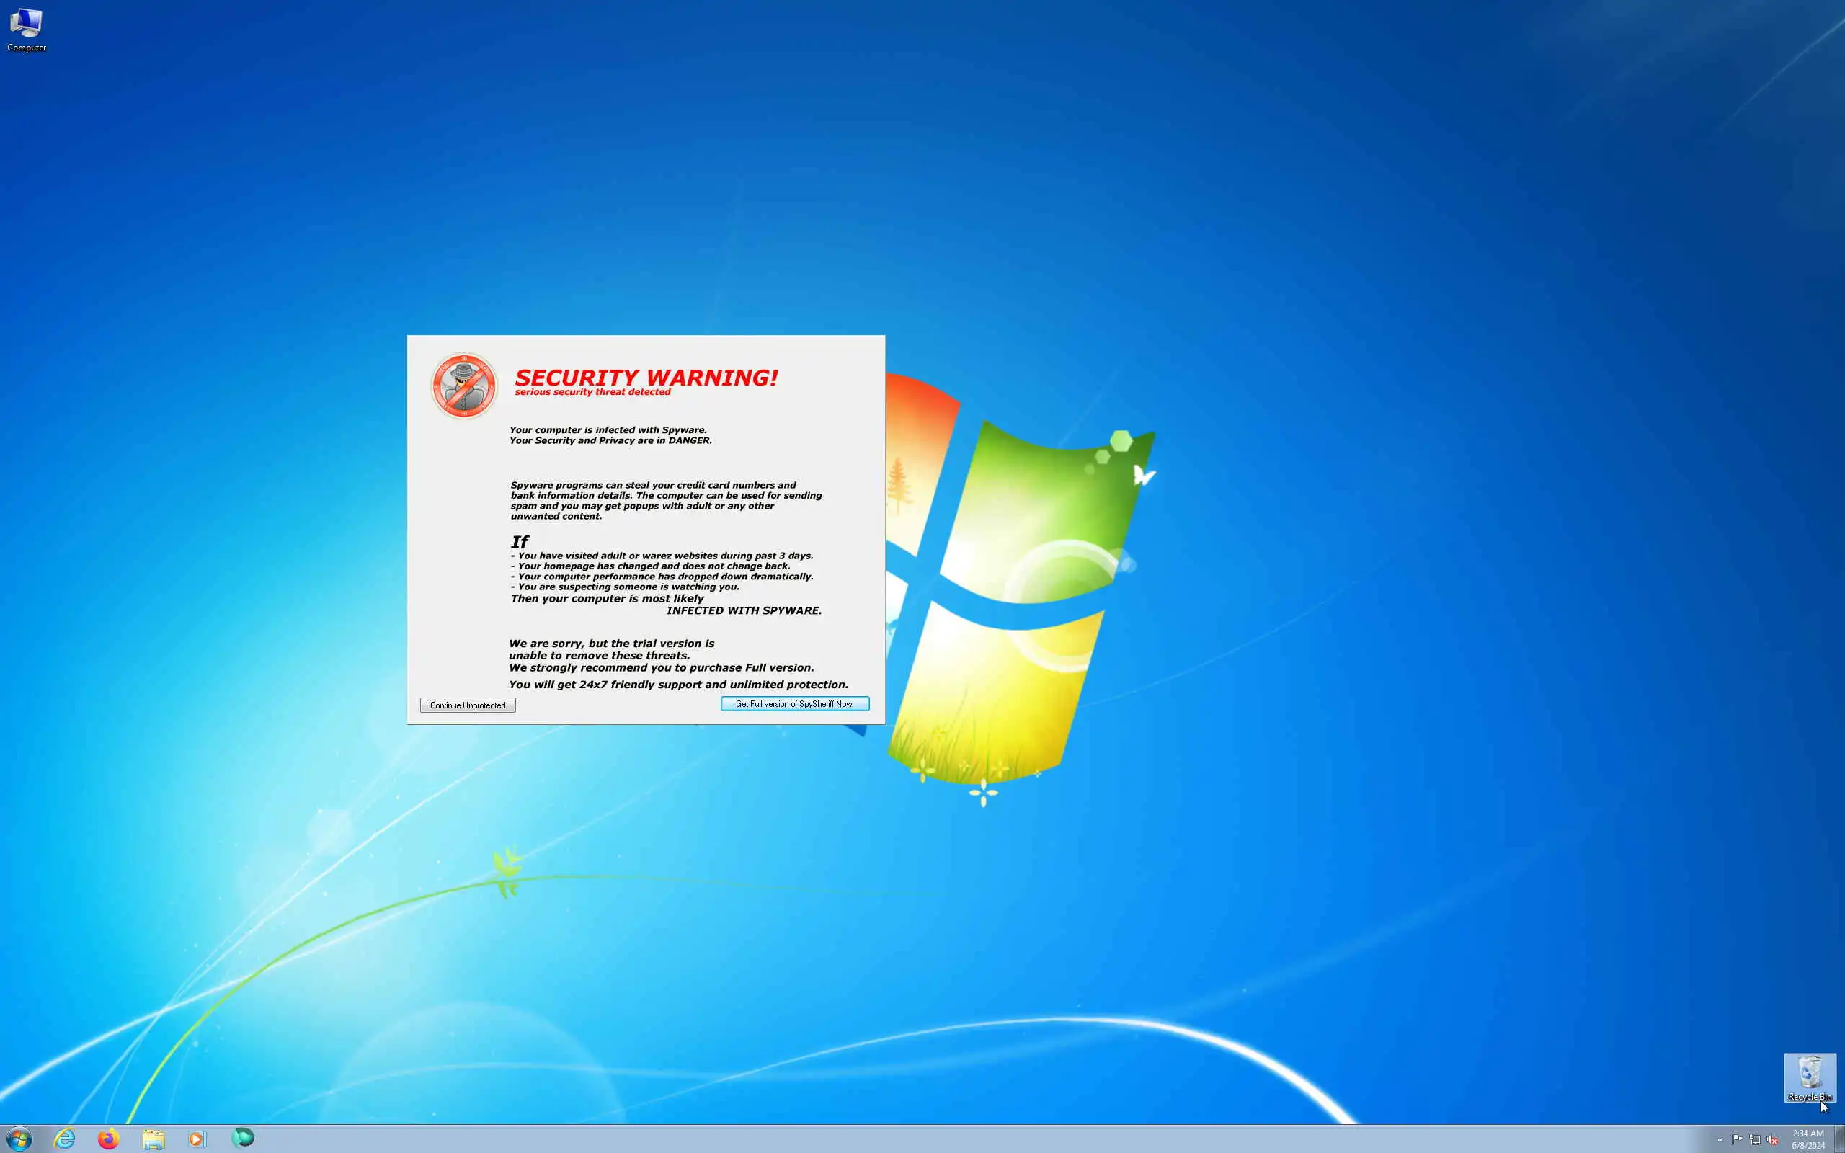Viewport: 1845px width, 1153px height.
Task: Click the muted volume speaker icon
Action: coord(1771,1139)
